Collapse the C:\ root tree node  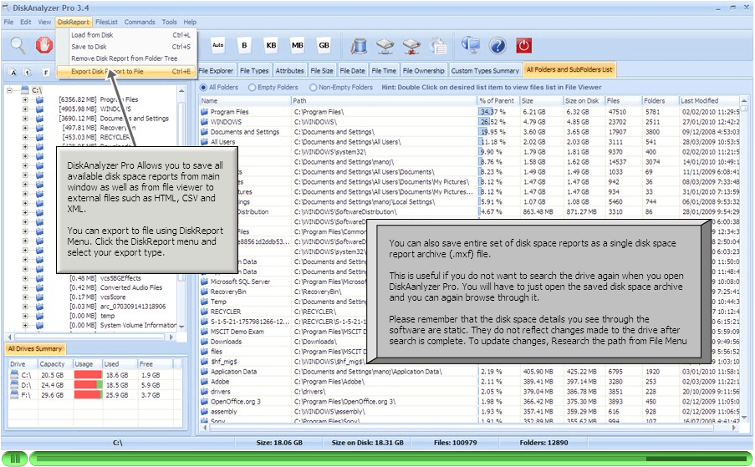tap(10, 89)
